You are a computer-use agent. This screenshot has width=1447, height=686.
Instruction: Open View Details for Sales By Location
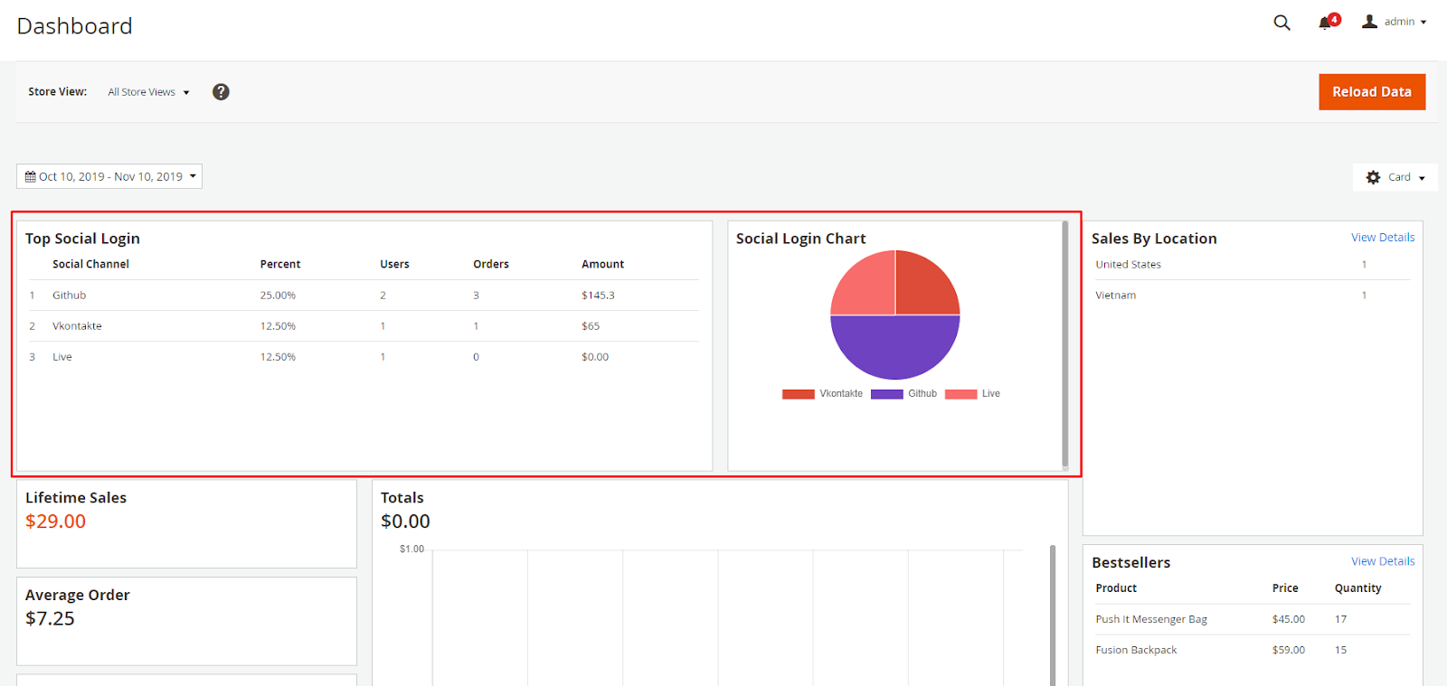1382,238
